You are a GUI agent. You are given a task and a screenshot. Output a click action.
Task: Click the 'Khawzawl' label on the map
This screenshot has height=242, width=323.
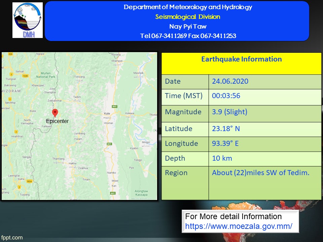[38, 85]
